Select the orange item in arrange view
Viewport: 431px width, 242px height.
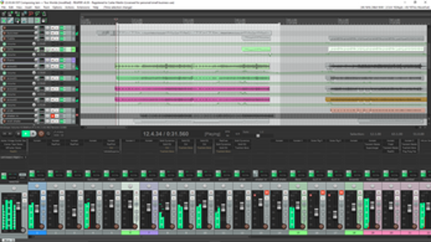[376, 100]
